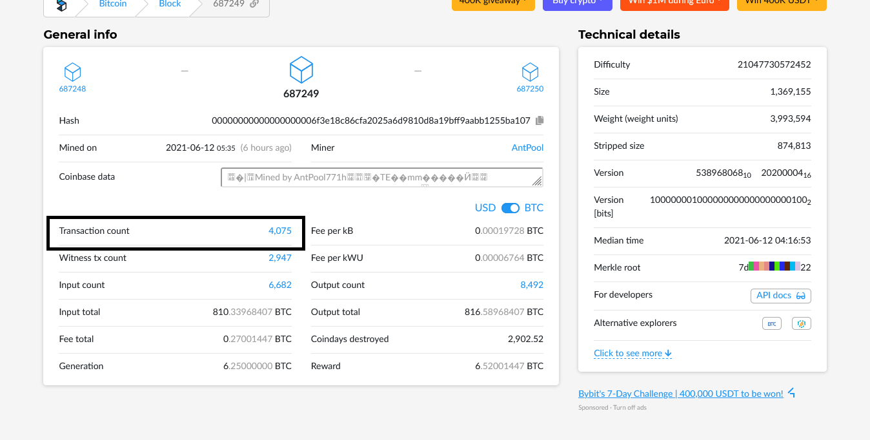
Task: Click the Blockchair logo in the breadcrumb
Action: click(61, 5)
